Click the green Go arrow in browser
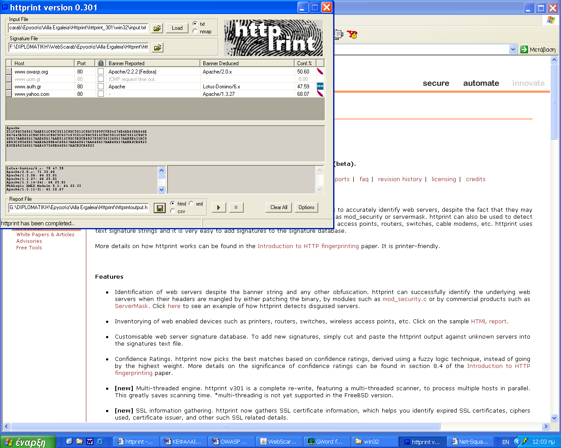Viewport: 561px width, 448px height. click(524, 49)
